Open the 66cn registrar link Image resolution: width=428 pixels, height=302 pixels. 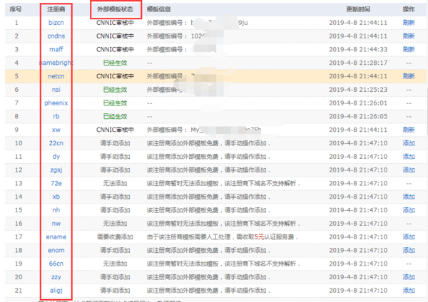coord(56,264)
